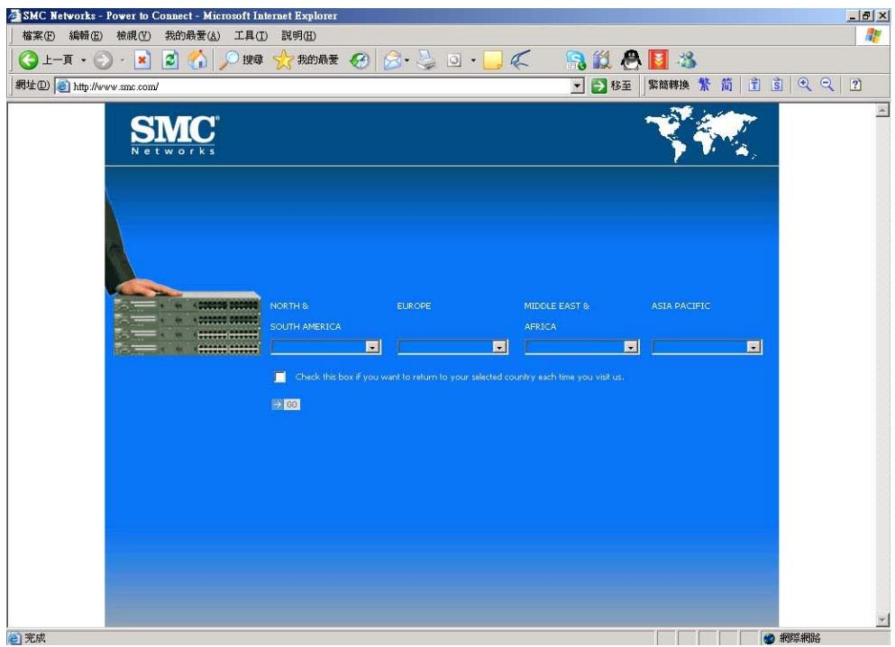895x647 pixels.
Task: Open the Favorites (我的最愛) menu
Action: pyautogui.click(x=192, y=36)
